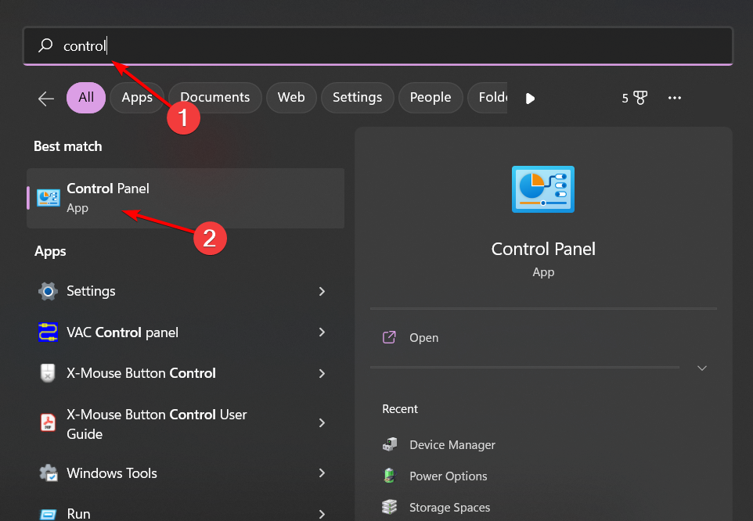Expand the Windows Tools result chevron
Image resolution: width=753 pixels, height=521 pixels.
coord(322,473)
